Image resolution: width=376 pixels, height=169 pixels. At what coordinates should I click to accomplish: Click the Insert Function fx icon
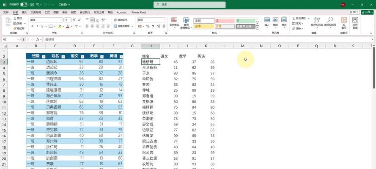[x=37, y=39]
